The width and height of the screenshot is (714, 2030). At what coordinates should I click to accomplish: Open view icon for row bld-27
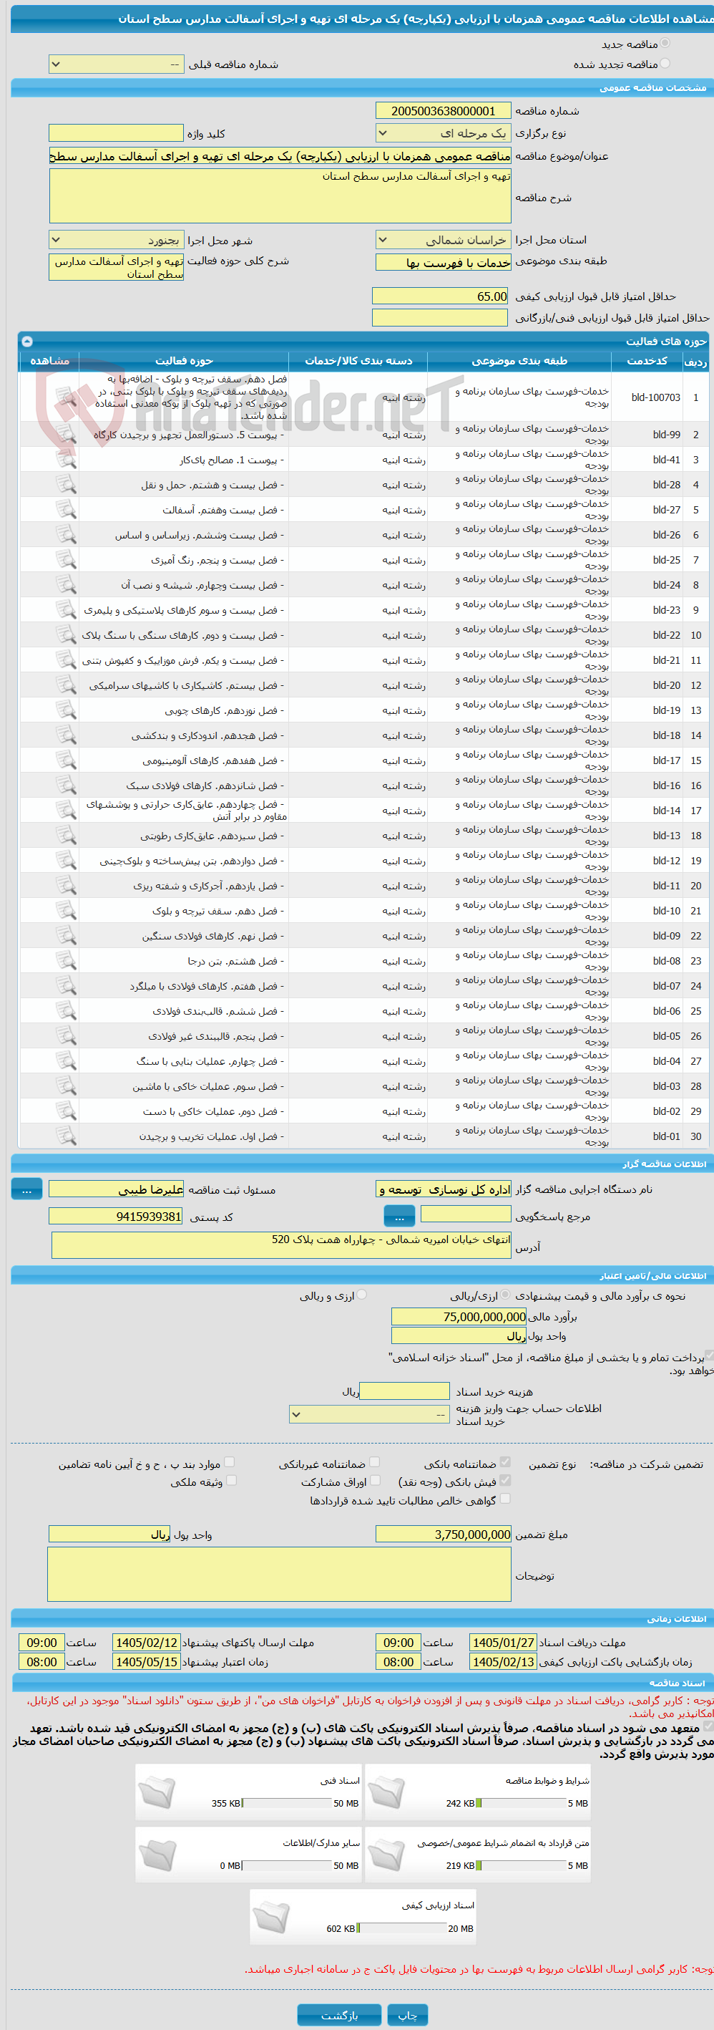click(66, 510)
